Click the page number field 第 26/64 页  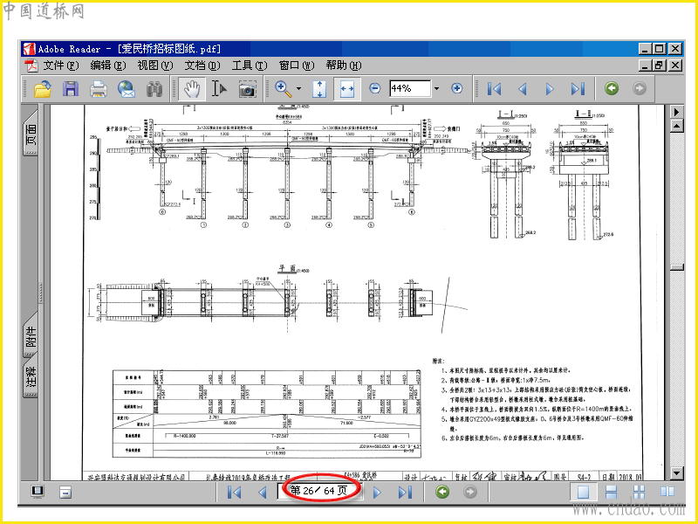(318, 491)
